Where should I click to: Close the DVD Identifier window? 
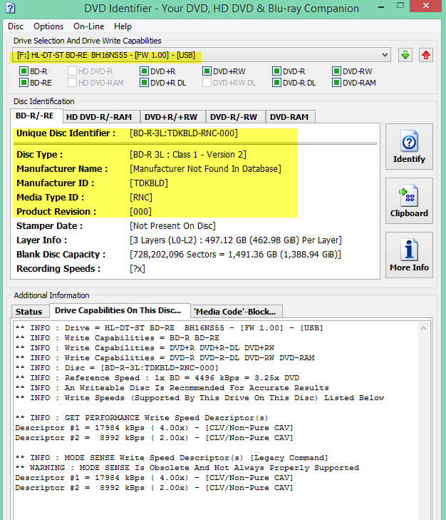pos(426,6)
